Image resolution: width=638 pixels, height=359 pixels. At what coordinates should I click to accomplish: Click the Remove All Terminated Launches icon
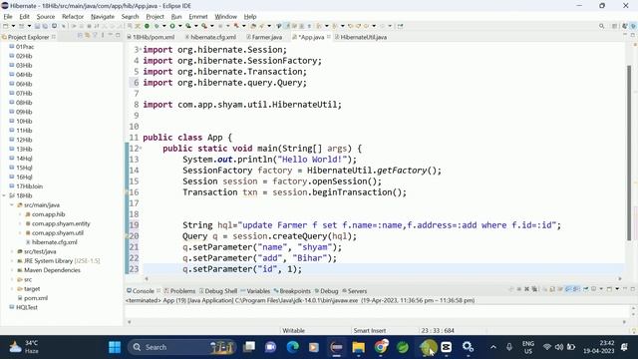point(534,289)
